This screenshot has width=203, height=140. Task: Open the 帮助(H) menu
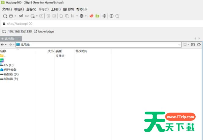82,9
